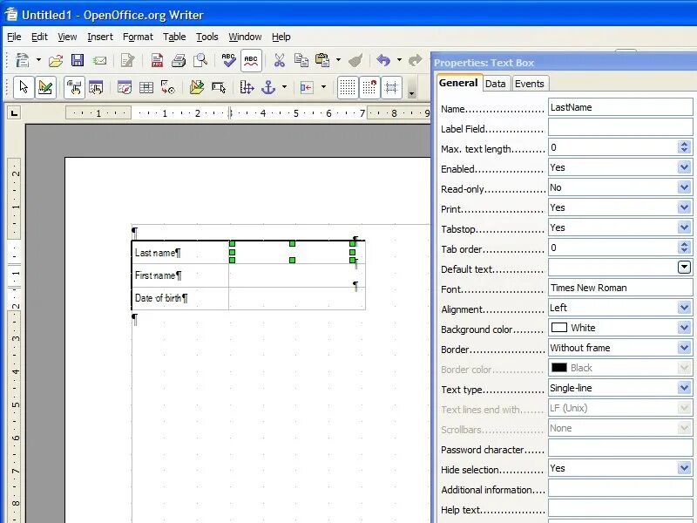
Task: Toggle Design Mode On/Off
Action: coord(45,87)
